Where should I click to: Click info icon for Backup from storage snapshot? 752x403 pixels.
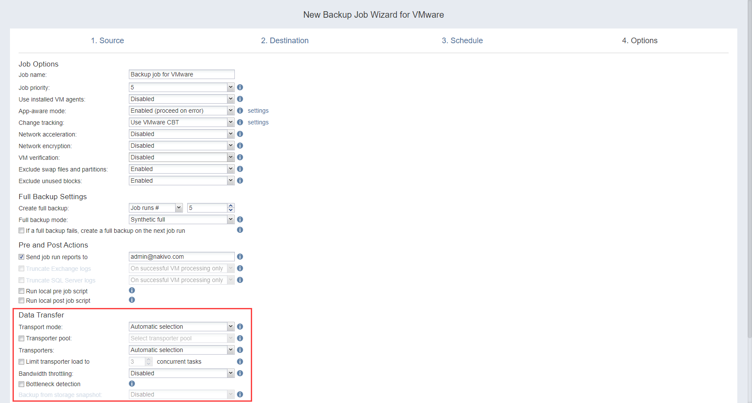coord(240,394)
